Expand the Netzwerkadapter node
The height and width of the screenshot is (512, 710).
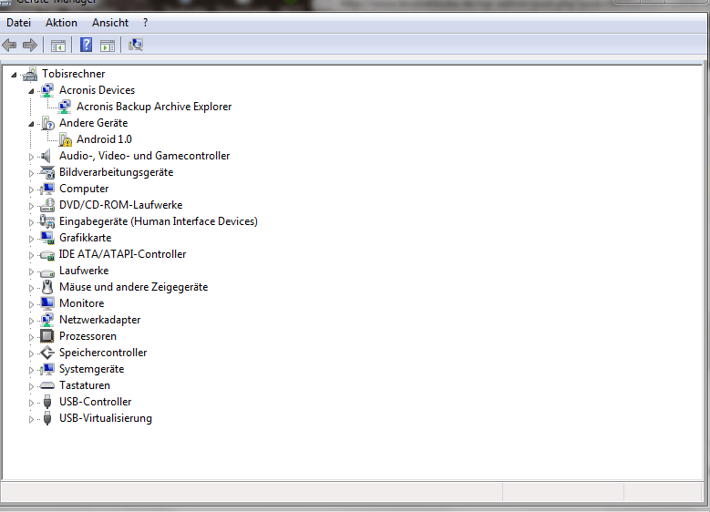(31, 321)
